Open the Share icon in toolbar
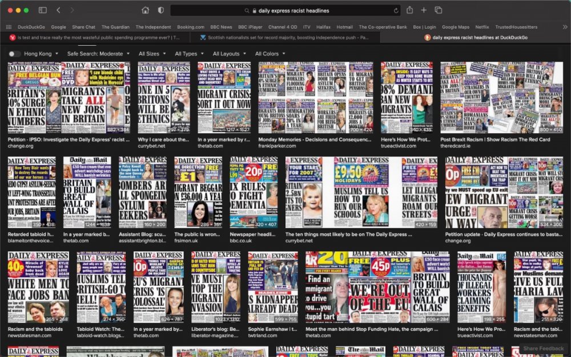Viewport: 571px width, 357px height. pos(409,10)
